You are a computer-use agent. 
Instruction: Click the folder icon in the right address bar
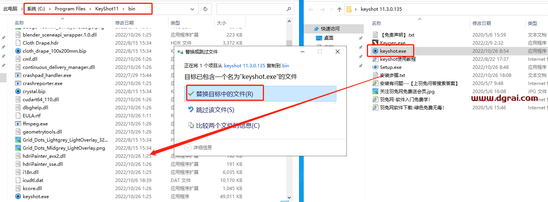pos(349,9)
